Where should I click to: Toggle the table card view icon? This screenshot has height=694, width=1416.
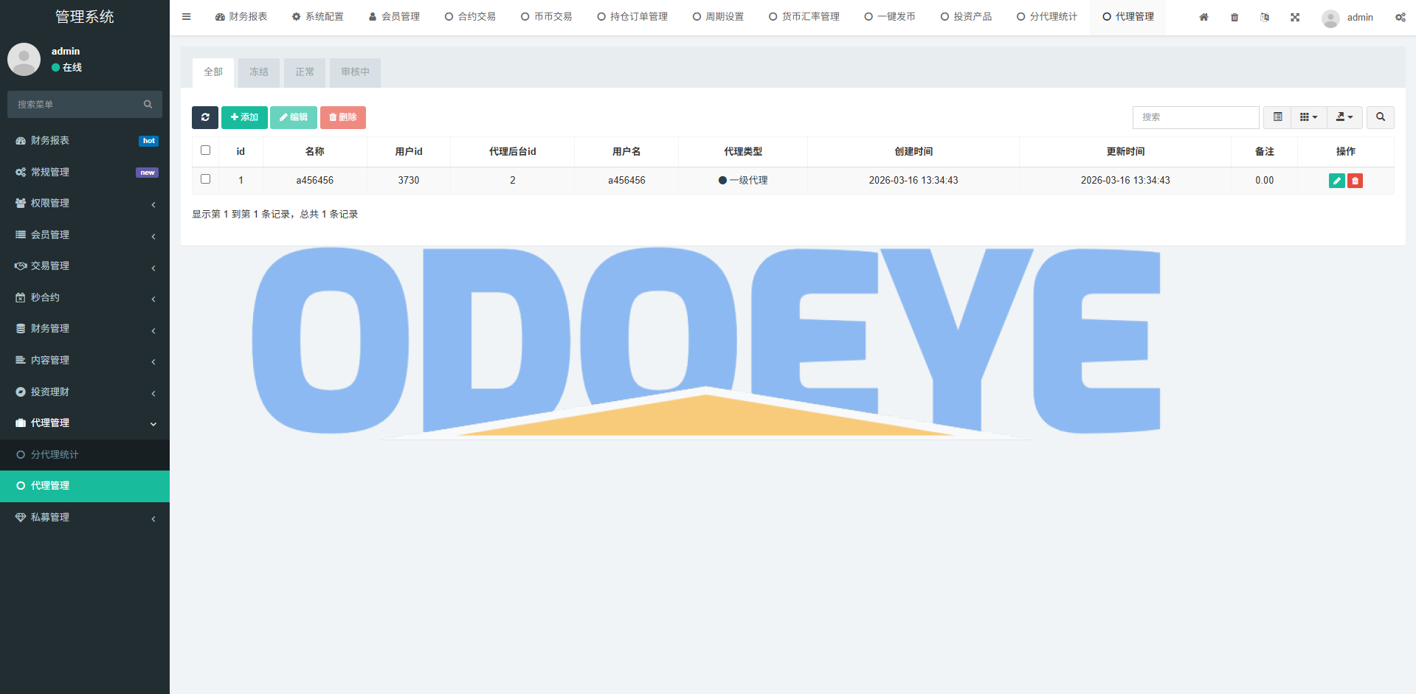pos(1277,117)
